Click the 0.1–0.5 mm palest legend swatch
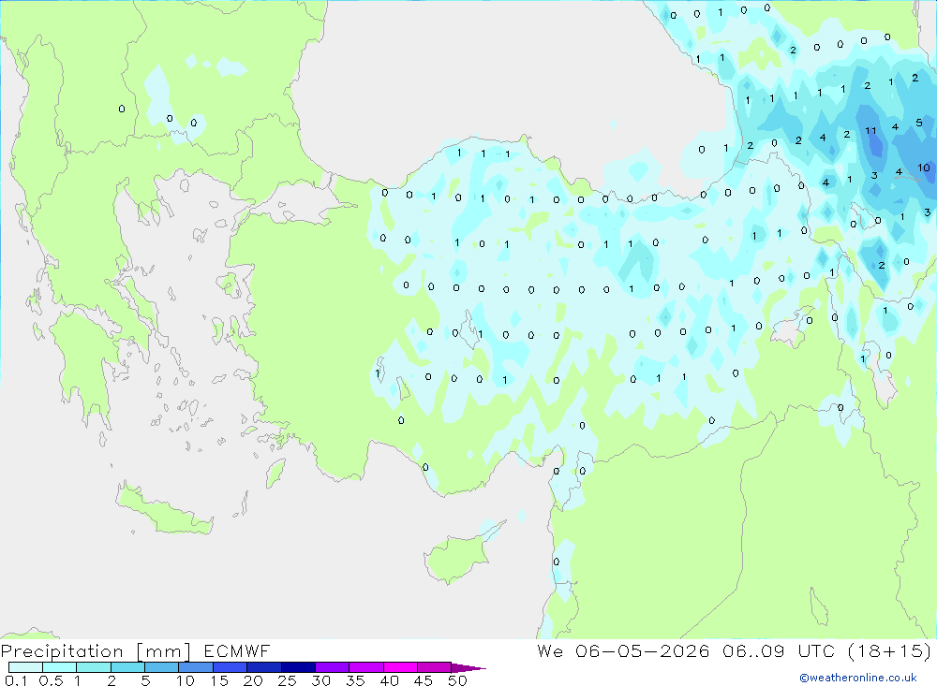Screen dimensions: 937x686 (25, 667)
